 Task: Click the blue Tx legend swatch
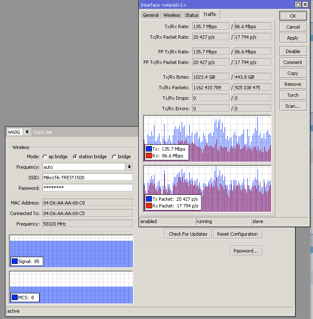[149, 149]
